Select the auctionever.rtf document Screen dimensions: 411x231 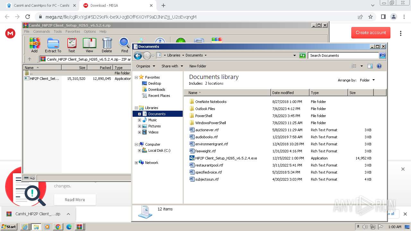(207, 130)
